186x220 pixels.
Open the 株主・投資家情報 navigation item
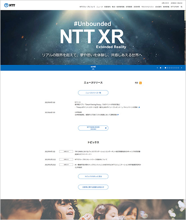pos(118,7)
